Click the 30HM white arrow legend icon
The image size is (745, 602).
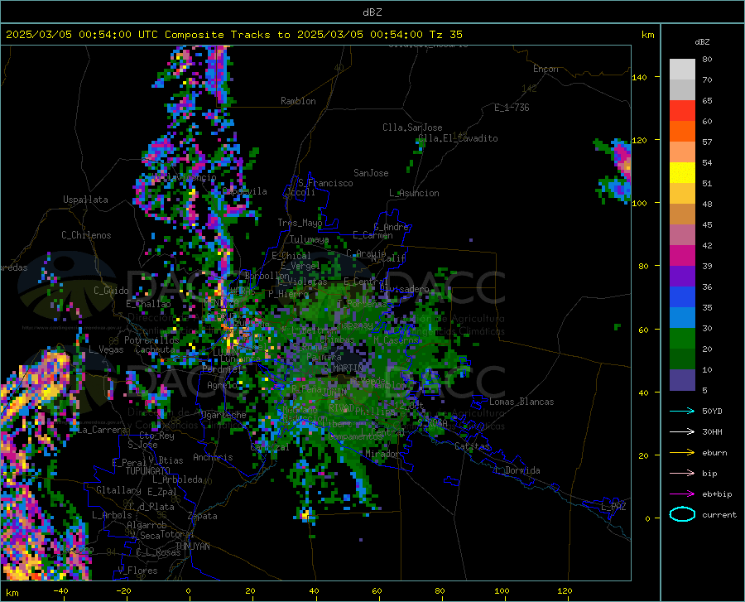click(682, 431)
